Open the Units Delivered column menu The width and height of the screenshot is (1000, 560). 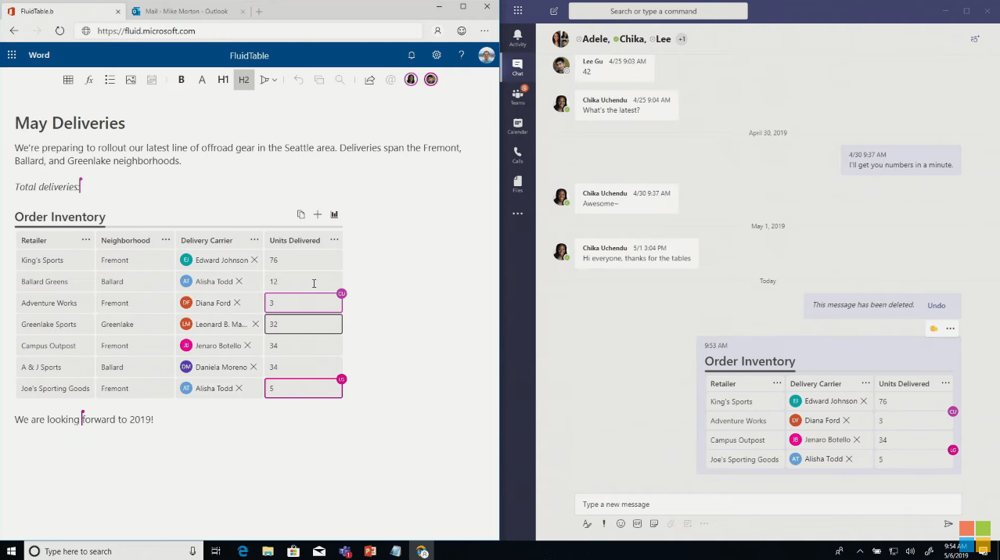click(334, 240)
